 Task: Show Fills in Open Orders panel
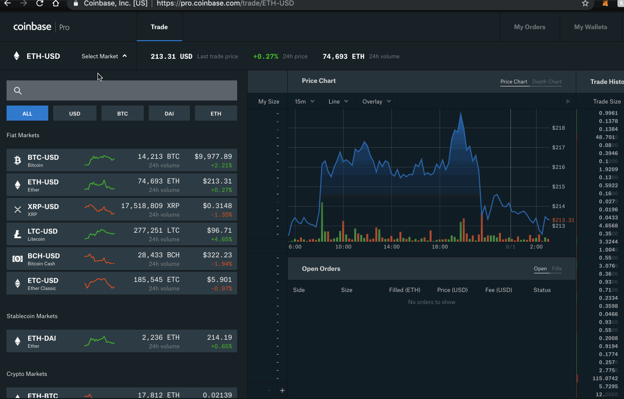pyautogui.click(x=557, y=269)
